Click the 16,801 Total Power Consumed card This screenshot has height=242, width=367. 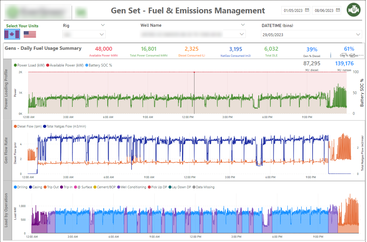pos(149,51)
